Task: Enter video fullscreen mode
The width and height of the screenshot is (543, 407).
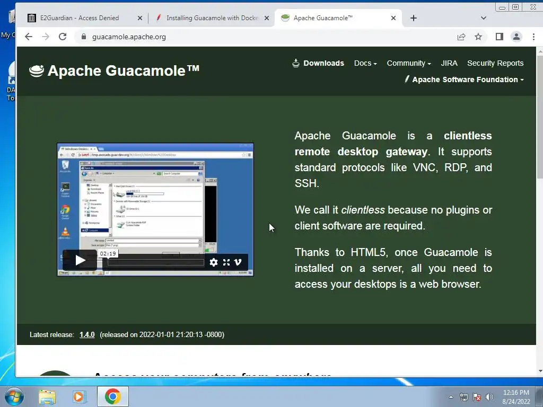Action: [x=226, y=262]
